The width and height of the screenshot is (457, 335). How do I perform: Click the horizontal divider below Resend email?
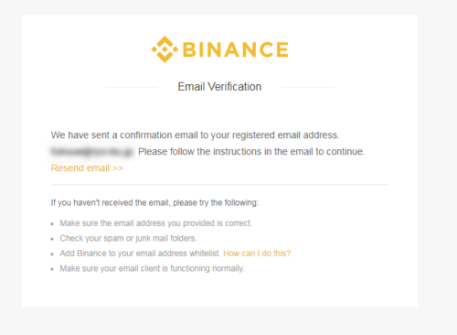pyautogui.click(x=219, y=185)
